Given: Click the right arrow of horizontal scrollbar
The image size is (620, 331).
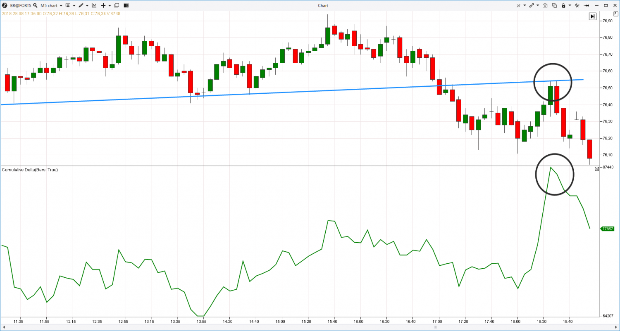Looking at the screenshot, I should click(x=617, y=327).
